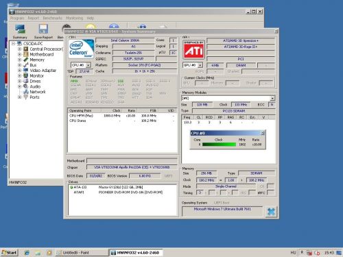Select the Monitor tree icon
Viewport: 343px width, 257px height.
(26, 75)
